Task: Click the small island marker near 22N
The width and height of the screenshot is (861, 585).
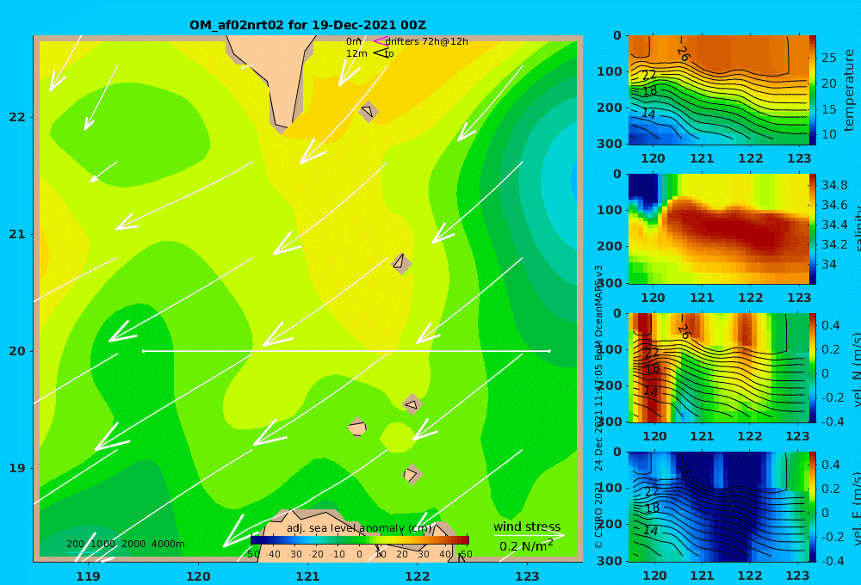Action: pos(368,111)
